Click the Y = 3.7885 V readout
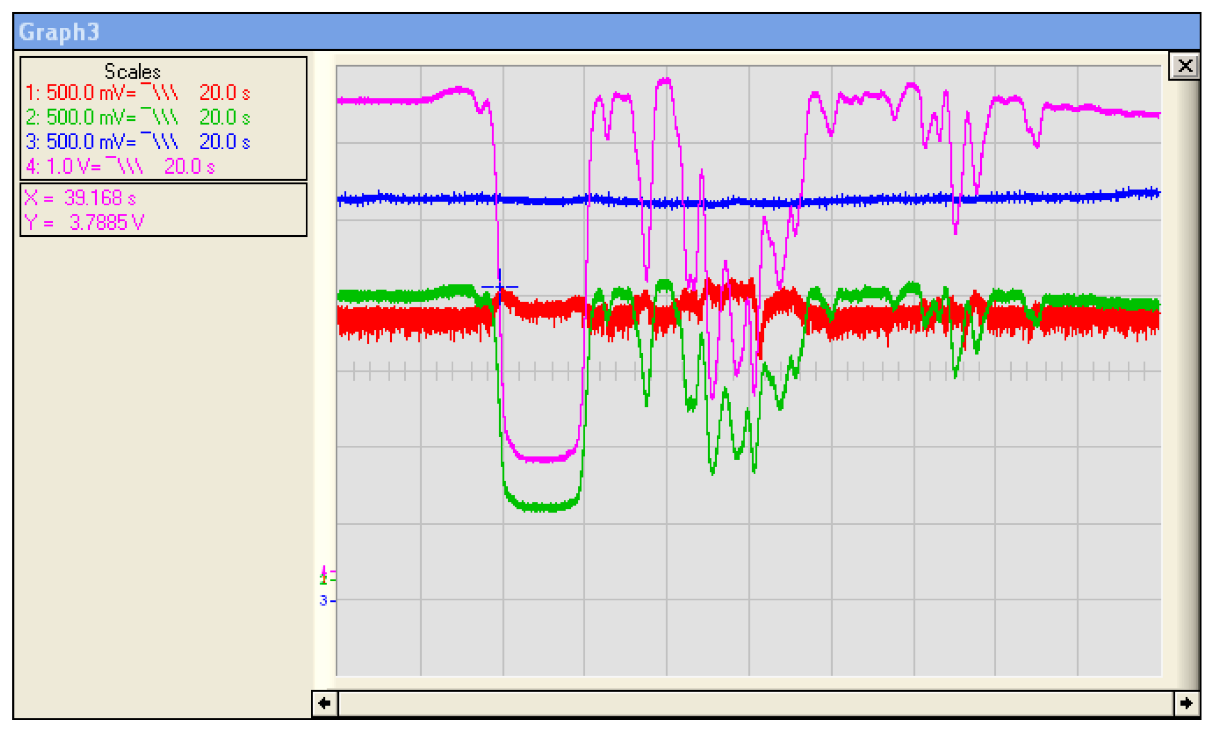The image size is (1217, 743). [84, 222]
